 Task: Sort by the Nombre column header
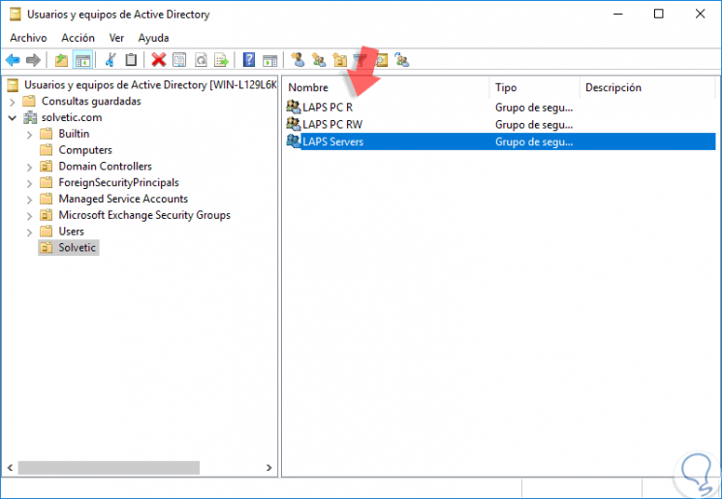[386, 87]
